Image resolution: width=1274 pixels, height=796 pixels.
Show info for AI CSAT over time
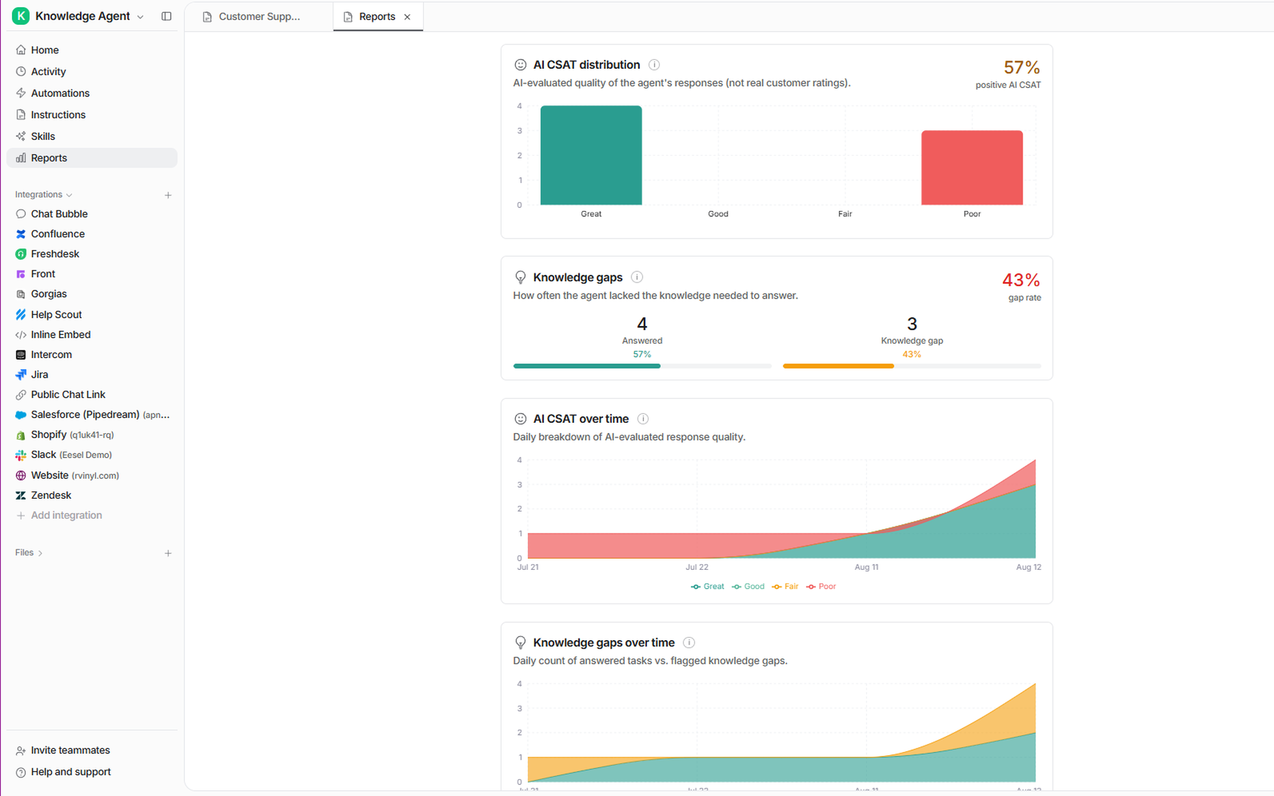click(642, 419)
